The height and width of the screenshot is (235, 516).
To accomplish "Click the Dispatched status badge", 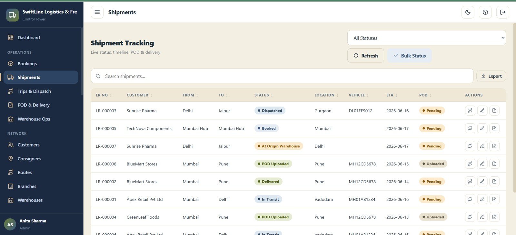I will (x=270, y=111).
